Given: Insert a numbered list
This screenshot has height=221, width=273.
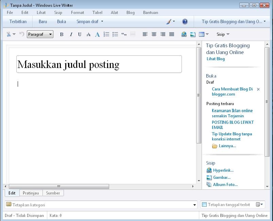Looking at the screenshot, I should point(106,34).
